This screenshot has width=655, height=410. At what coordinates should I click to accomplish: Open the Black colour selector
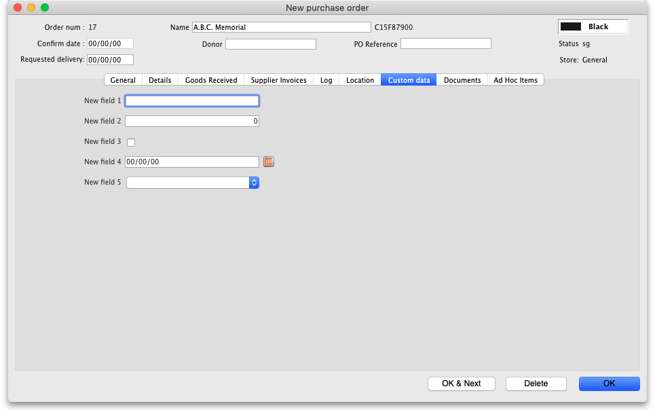point(593,26)
